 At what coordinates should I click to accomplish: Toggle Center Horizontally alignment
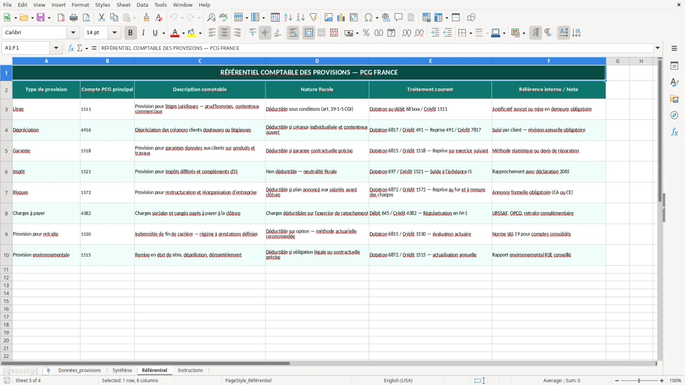click(x=225, y=33)
